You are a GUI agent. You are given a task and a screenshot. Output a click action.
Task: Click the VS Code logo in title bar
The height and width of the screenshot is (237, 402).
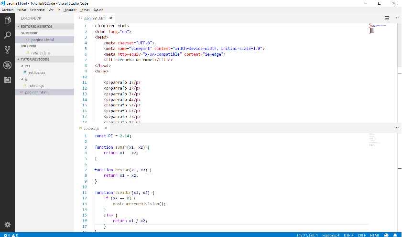(x=3, y=3)
